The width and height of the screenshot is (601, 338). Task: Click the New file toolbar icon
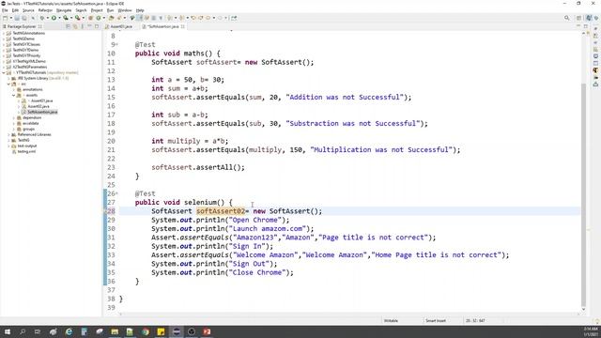pos(5,18)
